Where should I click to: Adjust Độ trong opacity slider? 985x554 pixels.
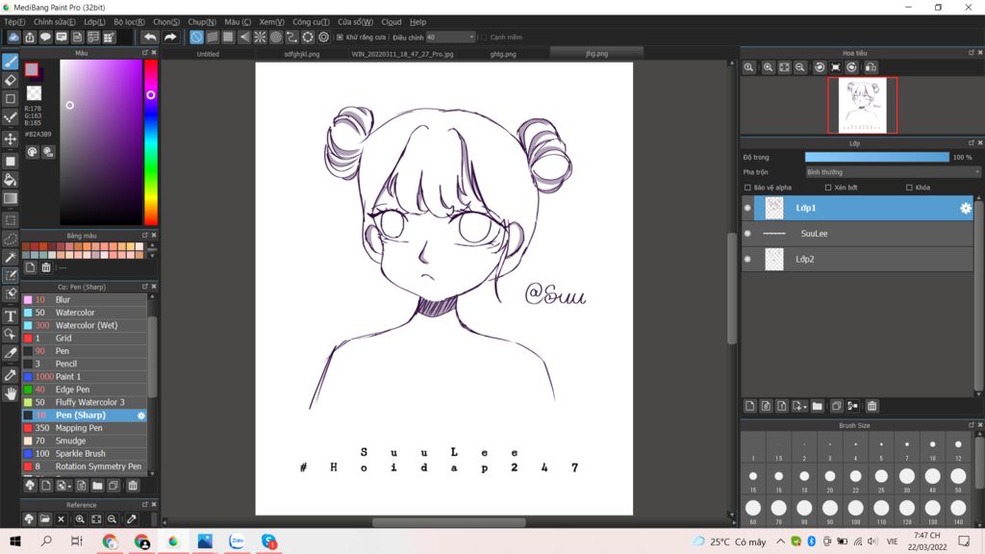877,157
